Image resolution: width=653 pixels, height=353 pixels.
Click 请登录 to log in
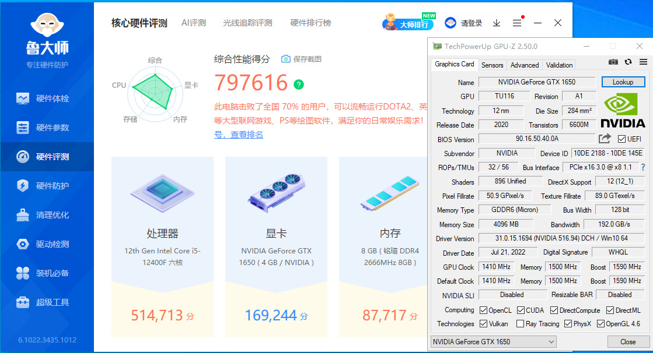coord(471,23)
